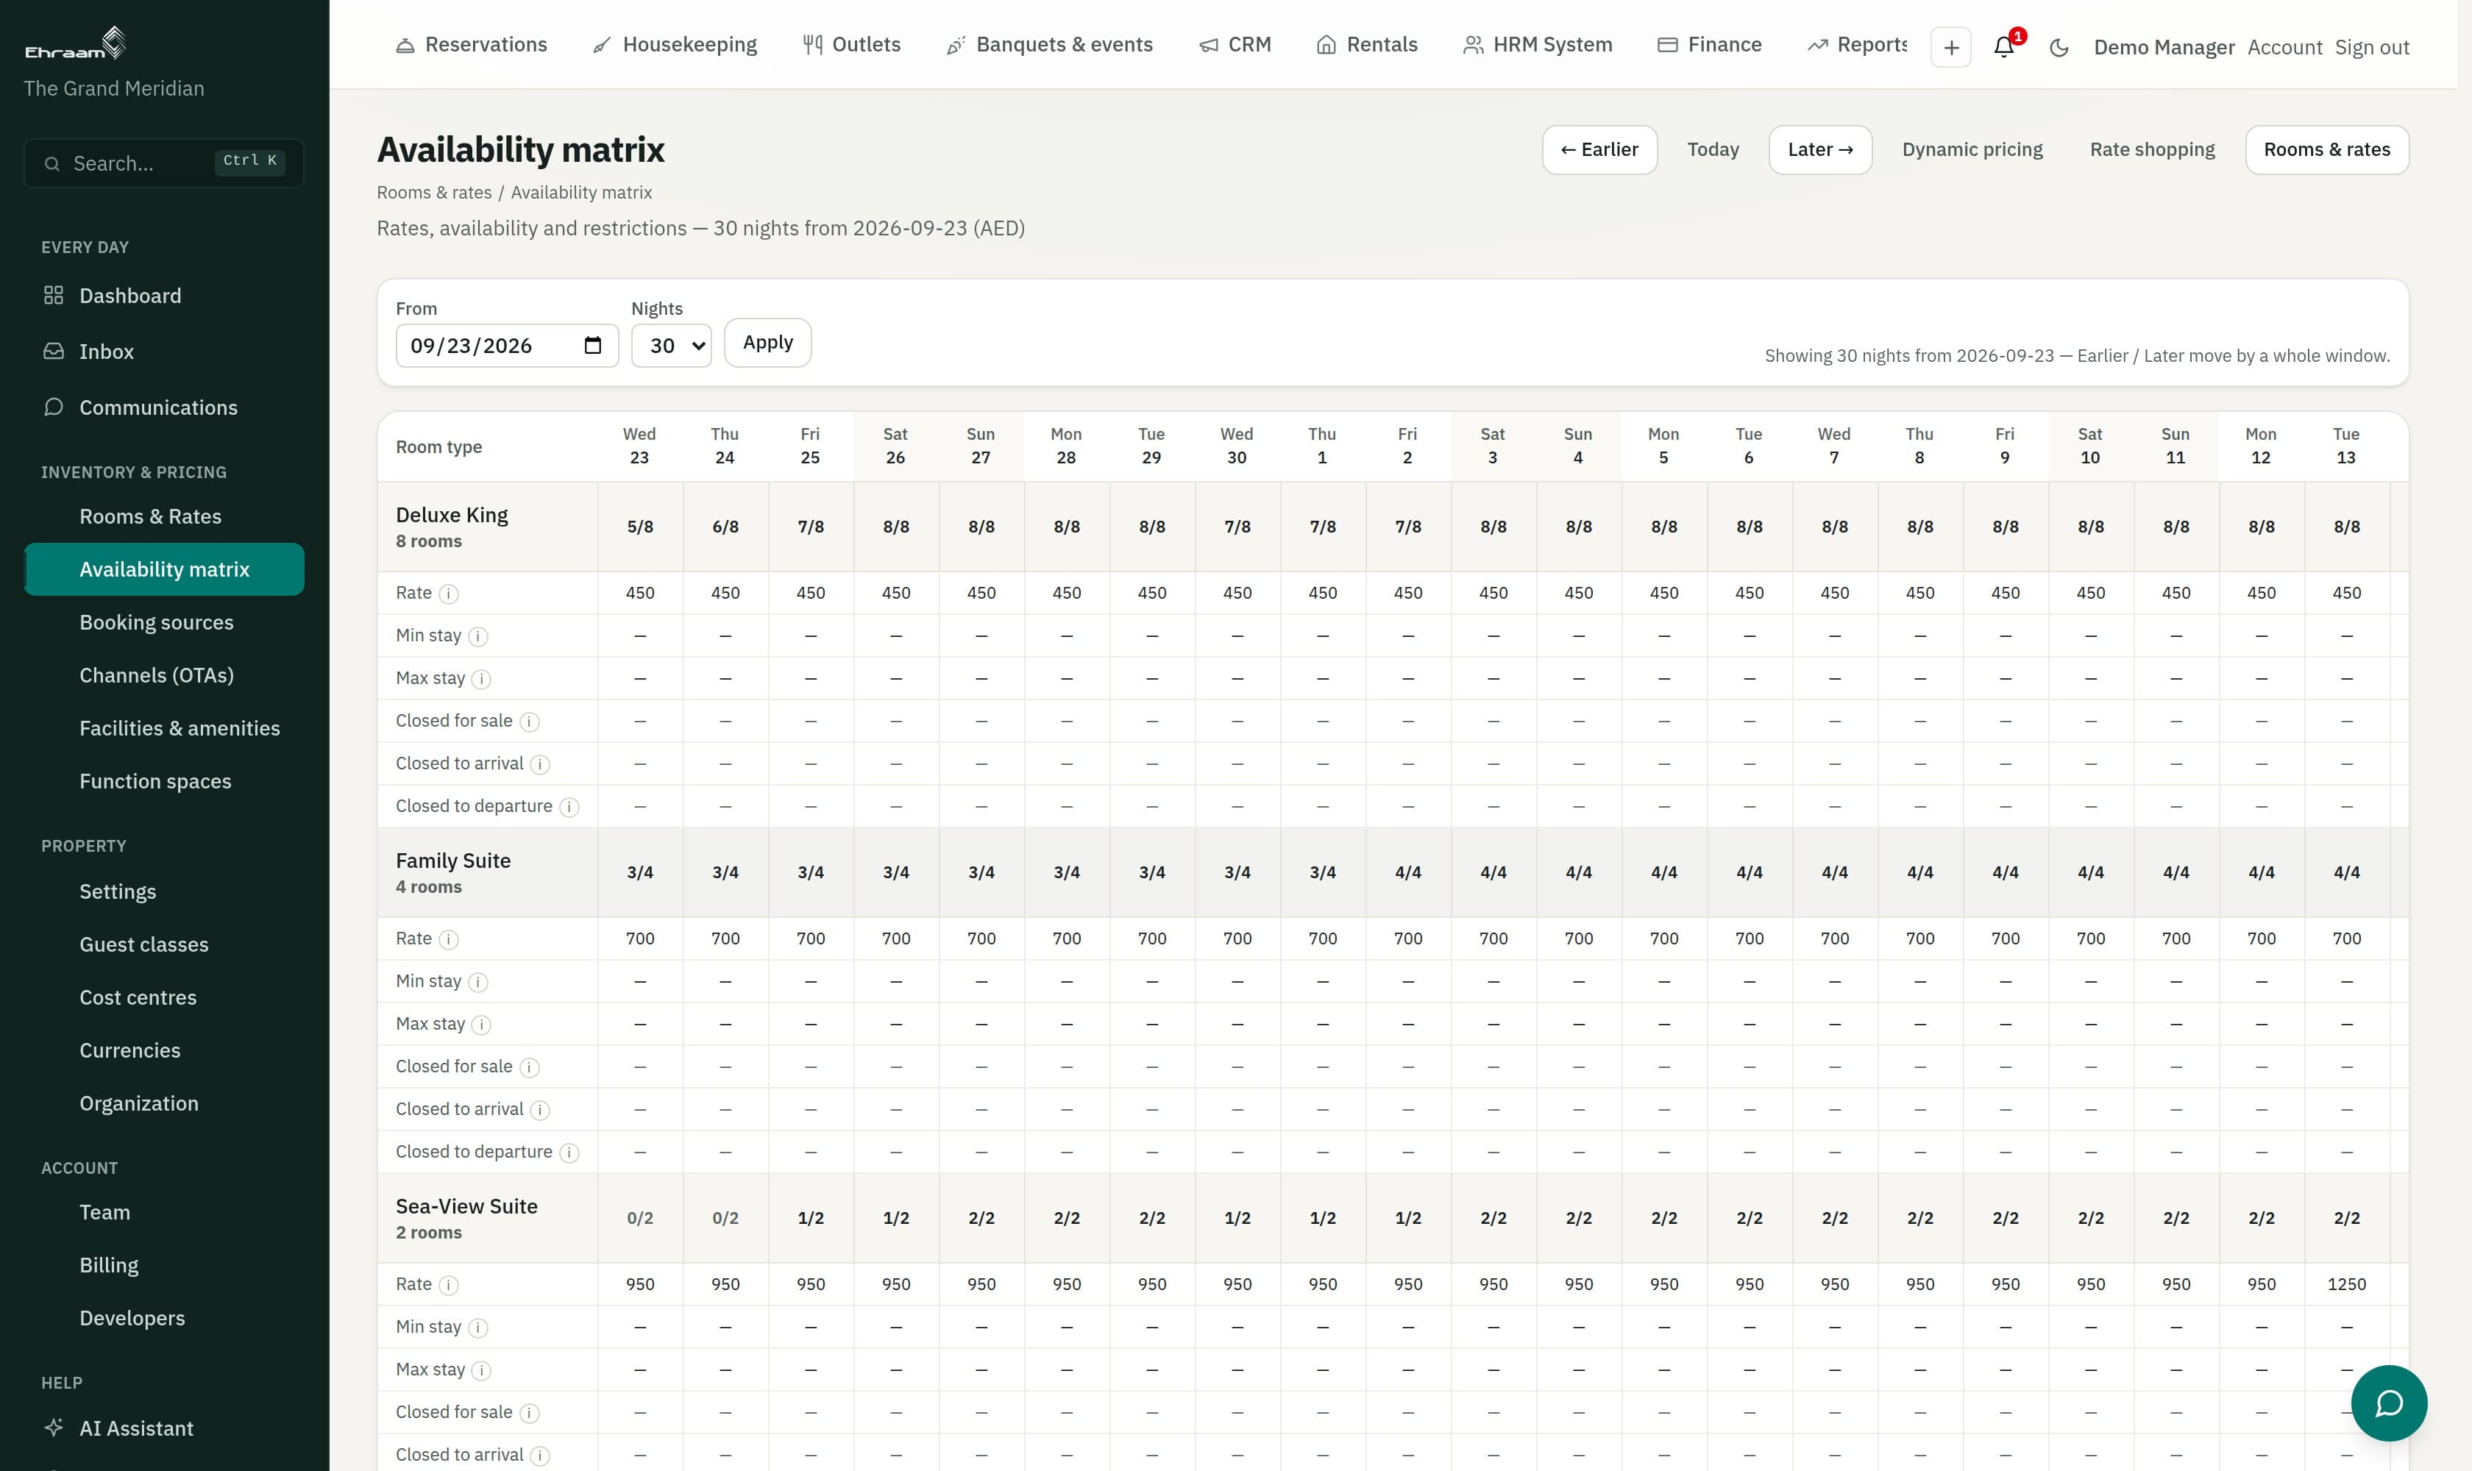Click Rooms & rates breadcrumb link

click(433, 192)
